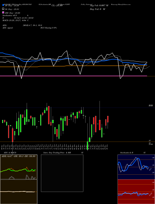The image size is (155, 204).
Task: Click the 'Intra Day Trading Price & MR' title
Action: point(57,153)
